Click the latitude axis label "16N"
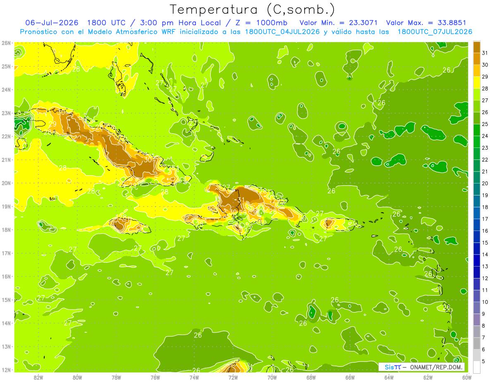496x383 pixels. point(6,276)
